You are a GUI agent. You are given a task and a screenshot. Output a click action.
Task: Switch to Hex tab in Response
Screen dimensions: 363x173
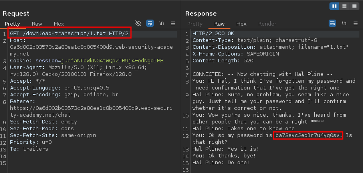[241, 24]
